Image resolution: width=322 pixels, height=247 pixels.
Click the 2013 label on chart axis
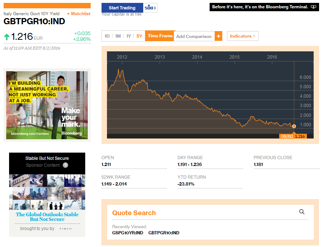point(160,57)
